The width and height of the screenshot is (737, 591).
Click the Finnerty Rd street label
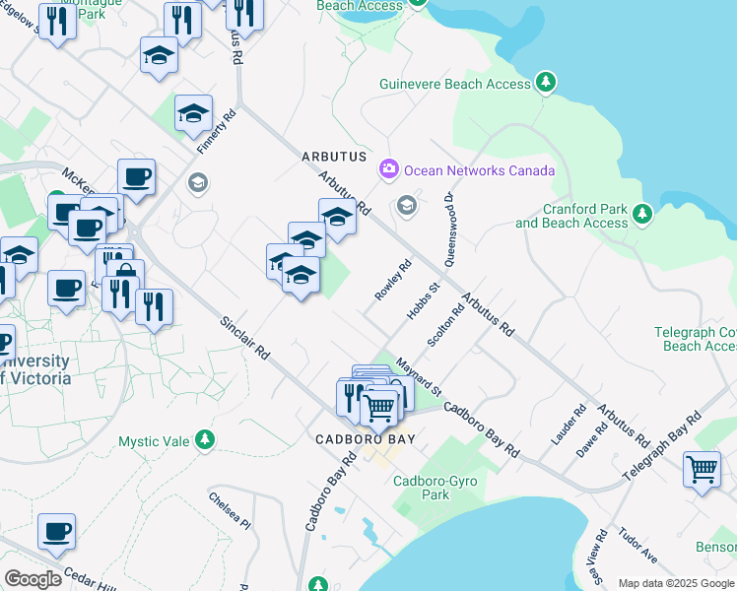(216, 132)
